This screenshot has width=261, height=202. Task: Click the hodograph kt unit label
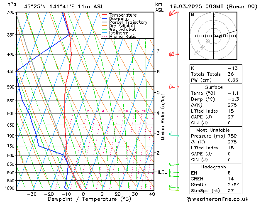(x=193, y=15)
